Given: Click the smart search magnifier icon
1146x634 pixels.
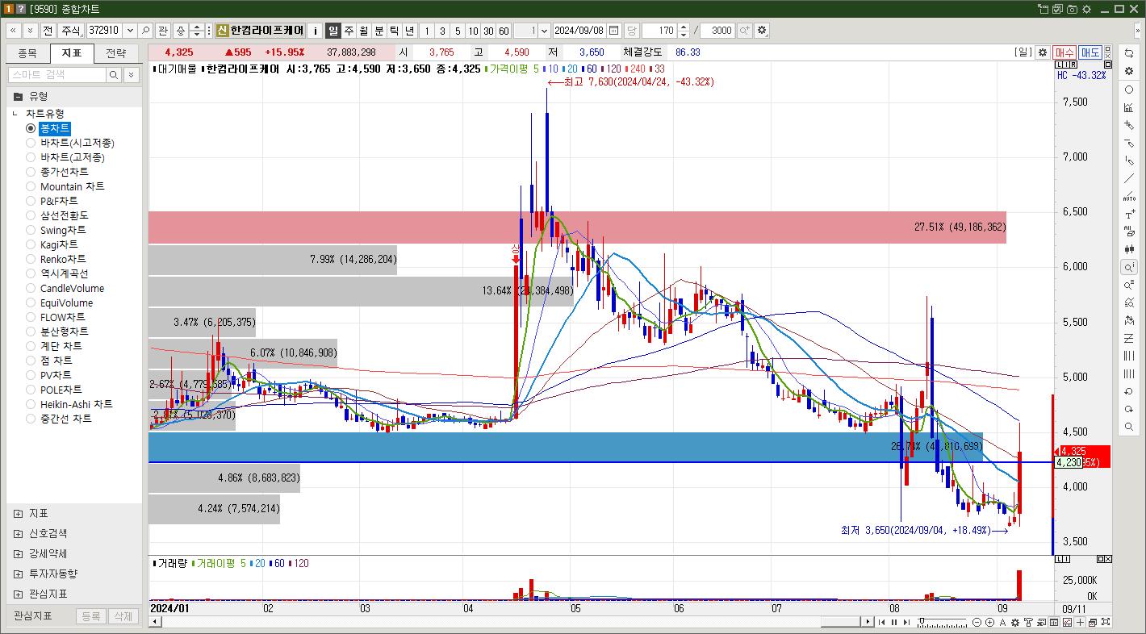Looking at the screenshot, I should (x=114, y=75).
